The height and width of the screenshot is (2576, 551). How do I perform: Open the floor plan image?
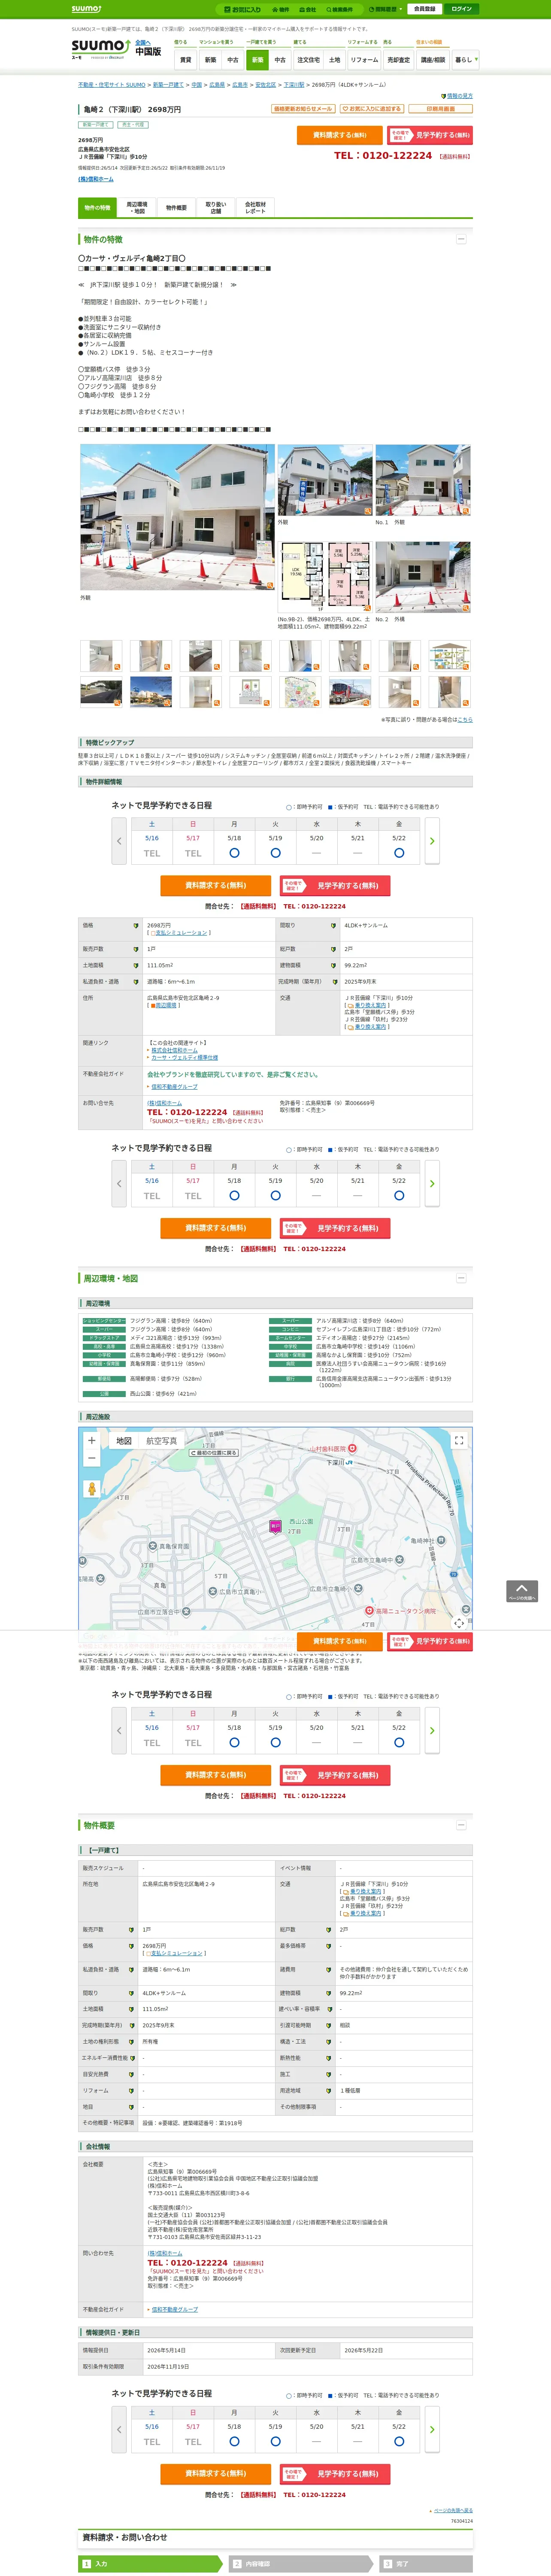pyautogui.click(x=325, y=577)
